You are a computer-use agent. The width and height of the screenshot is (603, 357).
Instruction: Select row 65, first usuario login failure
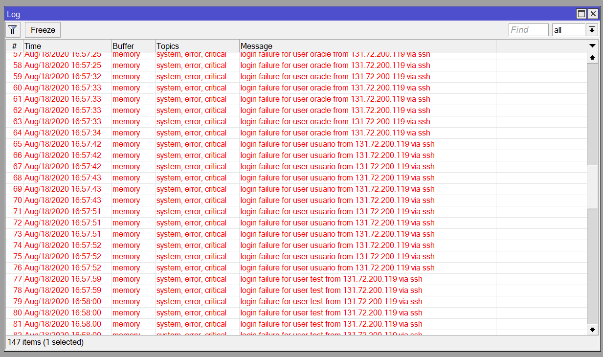[296, 144]
